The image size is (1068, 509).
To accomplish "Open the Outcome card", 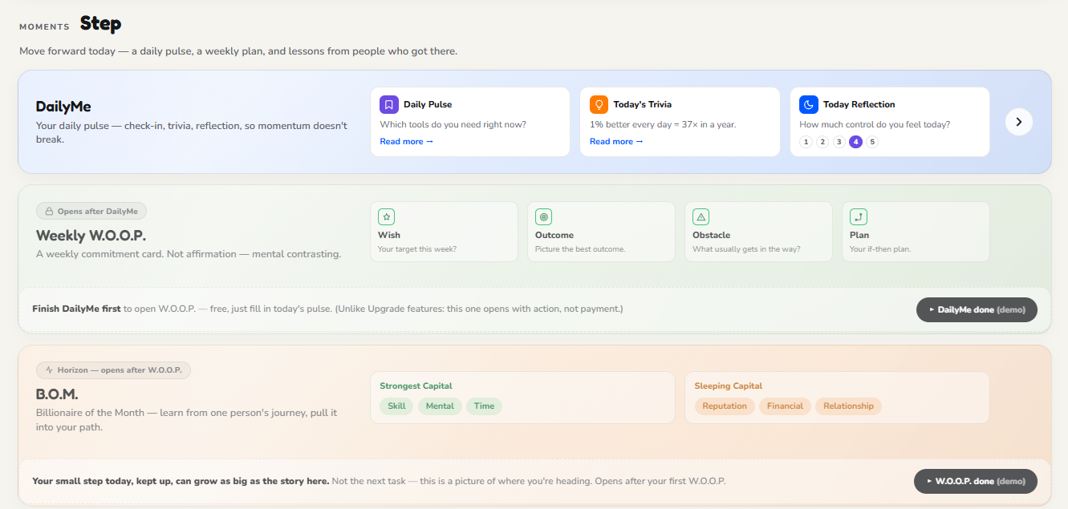I will pyautogui.click(x=601, y=232).
